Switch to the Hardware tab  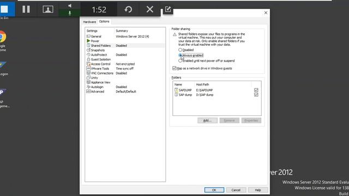(89, 22)
